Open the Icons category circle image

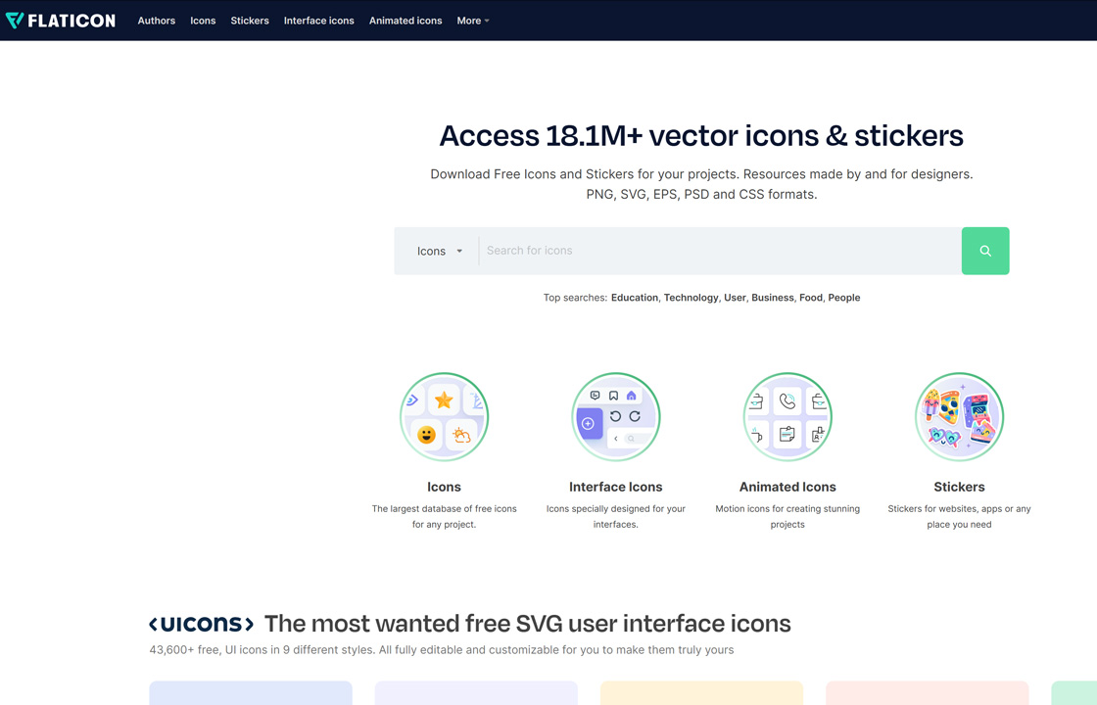(445, 417)
